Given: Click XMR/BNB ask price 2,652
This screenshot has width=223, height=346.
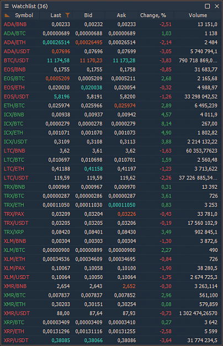Looking at the screenshot, I should click(x=129, y=286).
